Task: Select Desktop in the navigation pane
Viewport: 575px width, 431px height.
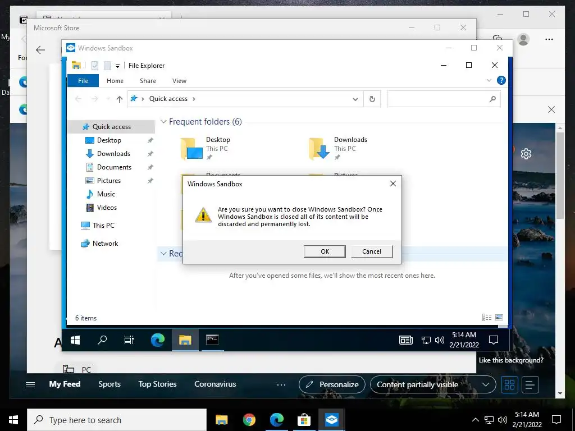Action: (109, 140)
